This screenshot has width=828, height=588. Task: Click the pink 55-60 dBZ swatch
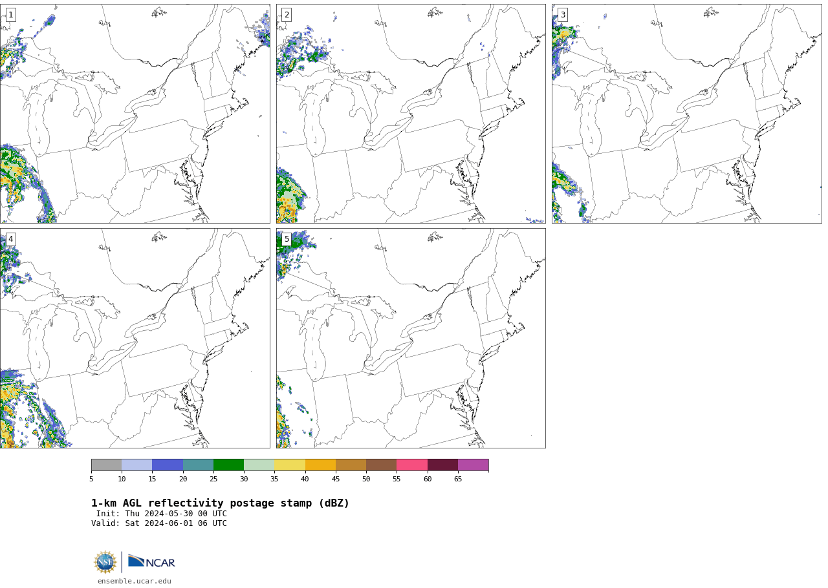click(x=412, y=465)
